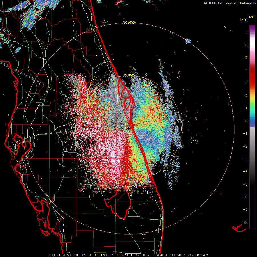
Task: Click the -1 value on the color scale
Action: pyautogui.click(x=245, y=134)
